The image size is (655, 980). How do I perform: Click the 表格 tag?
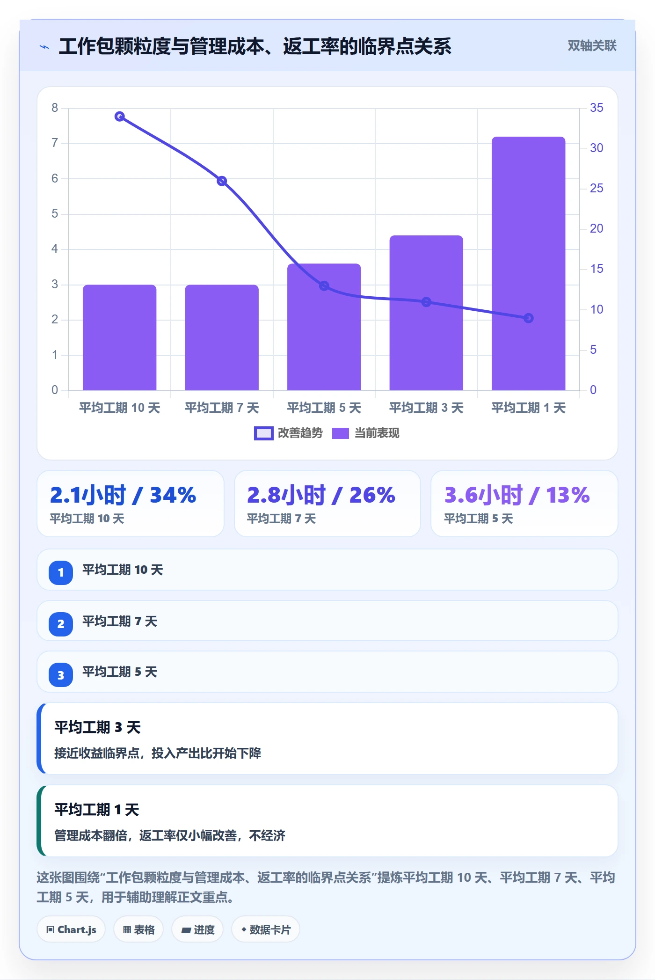[138, 929]
